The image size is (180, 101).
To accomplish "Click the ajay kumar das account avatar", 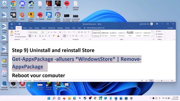I will click(152, 24).
